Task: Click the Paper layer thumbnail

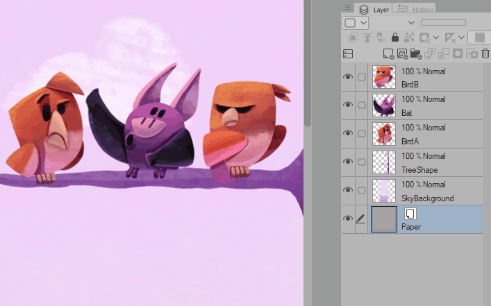Action: [384, 219]
